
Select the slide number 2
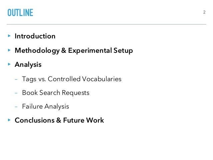[x=204, y=12]
